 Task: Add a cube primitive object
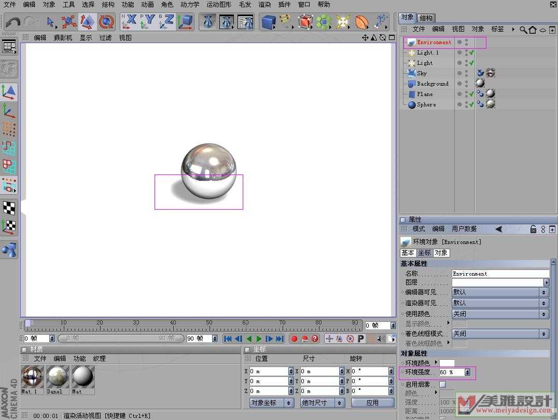click(268, 22)
